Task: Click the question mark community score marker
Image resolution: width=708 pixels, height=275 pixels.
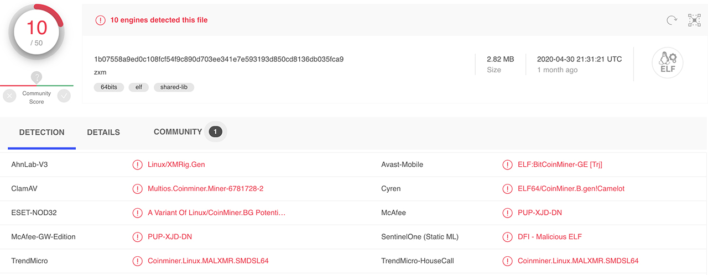Action: (x=37, y=78)
